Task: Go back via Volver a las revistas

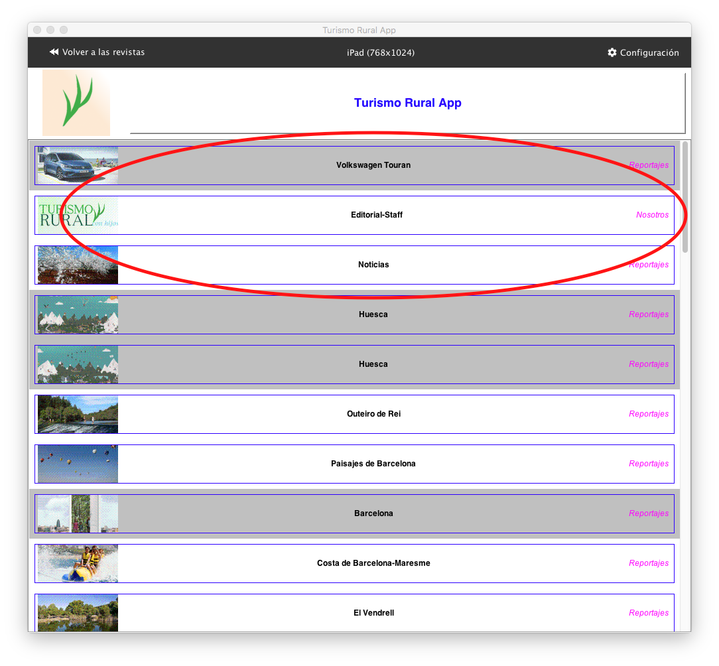Action: (103, 52)
